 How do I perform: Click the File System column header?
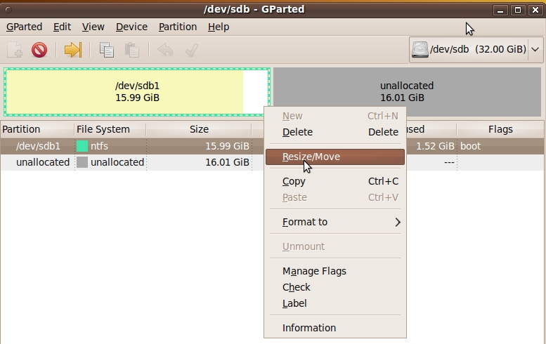tap(103, 129)
